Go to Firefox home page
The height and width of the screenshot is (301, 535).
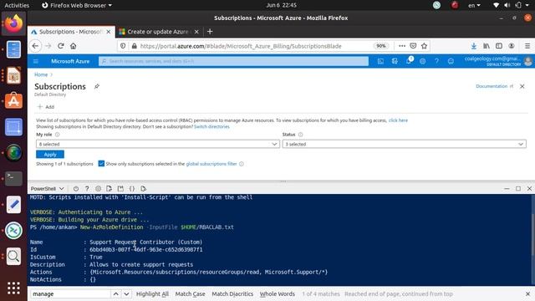(x=73, y=46)
